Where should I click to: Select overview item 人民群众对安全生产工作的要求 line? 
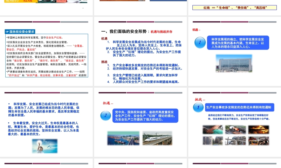(143, 82)
